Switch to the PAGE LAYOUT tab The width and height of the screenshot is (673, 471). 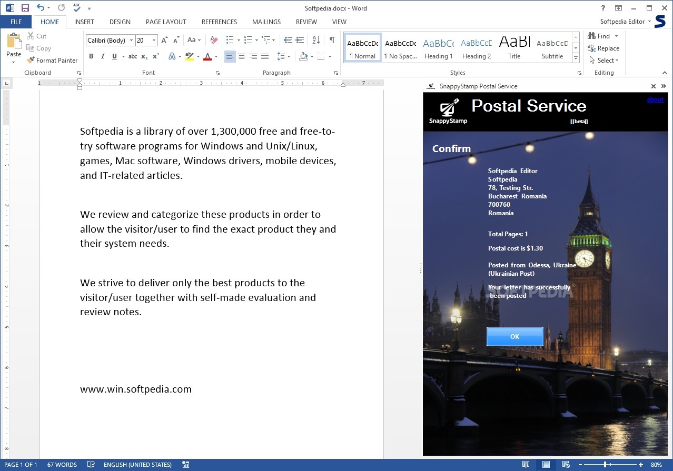(166, 22)
